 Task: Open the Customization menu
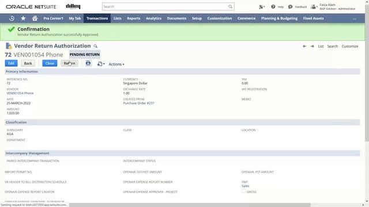(220, 18)
